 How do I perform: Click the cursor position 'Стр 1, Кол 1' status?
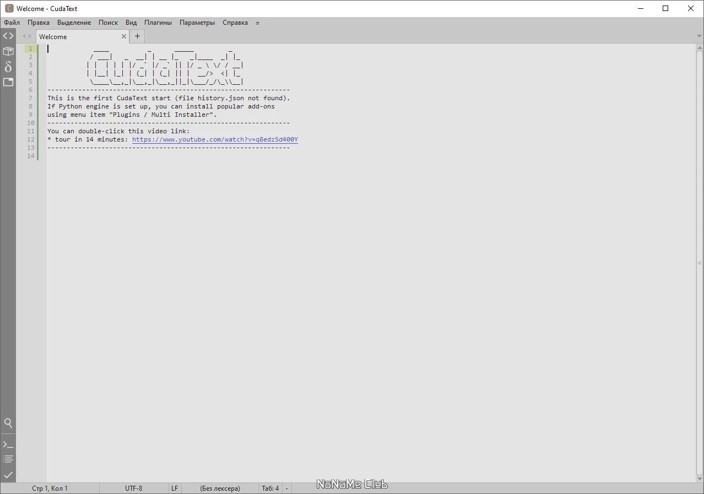pyautogui.click(x=50, y=488)
